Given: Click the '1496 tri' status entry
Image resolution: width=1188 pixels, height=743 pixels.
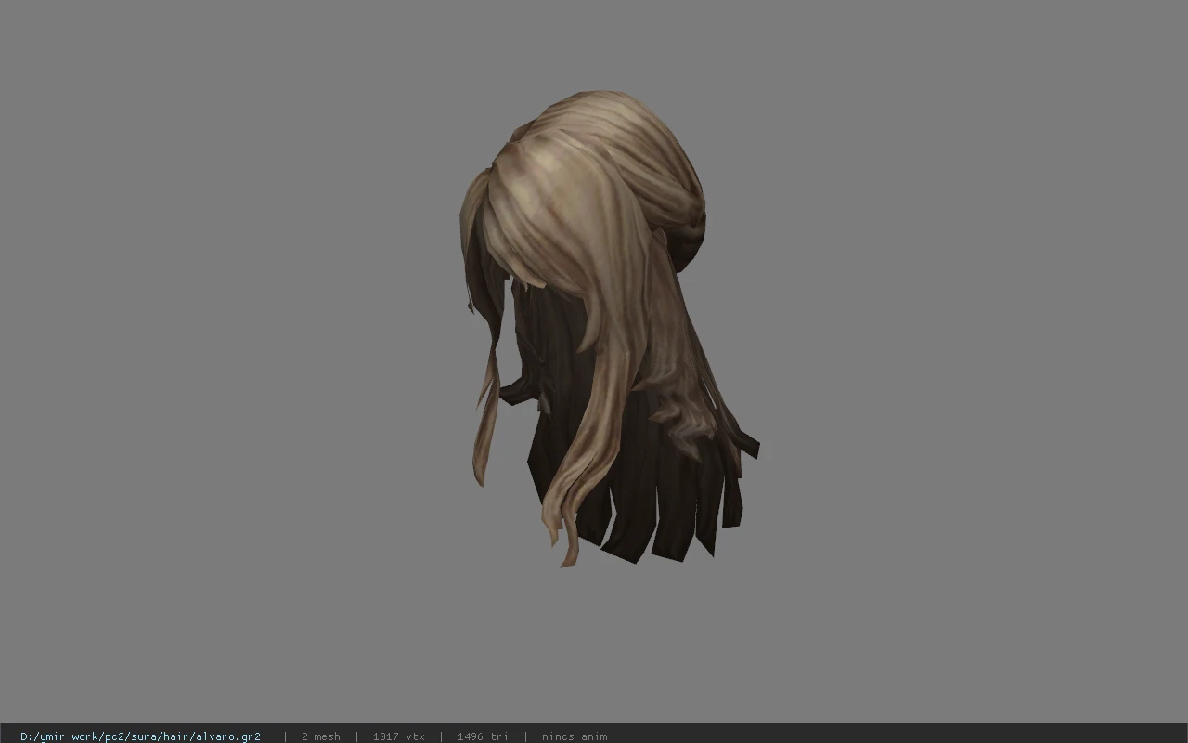Looking at the screenshot, I should point(482,736).
